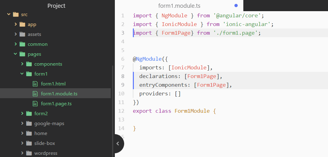This screenshot has height=157, width=328.
Task: Select the common folder label
Action: pos(38,44)
